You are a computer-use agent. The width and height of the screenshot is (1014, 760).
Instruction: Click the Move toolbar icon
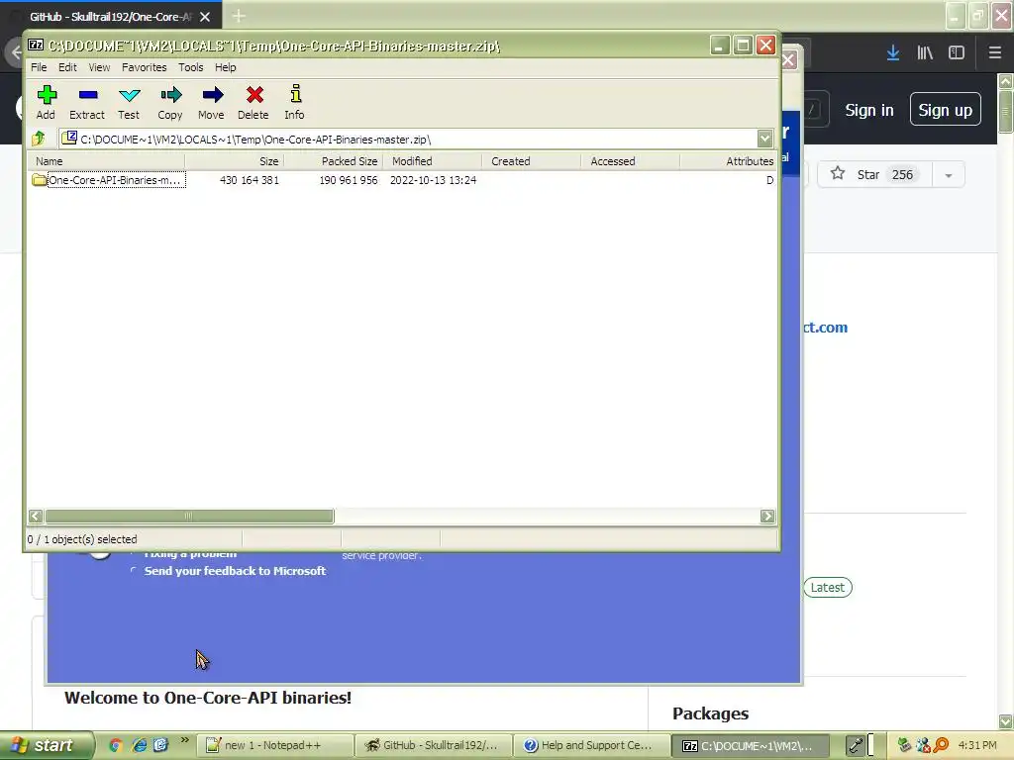click(x=212, y=102)
